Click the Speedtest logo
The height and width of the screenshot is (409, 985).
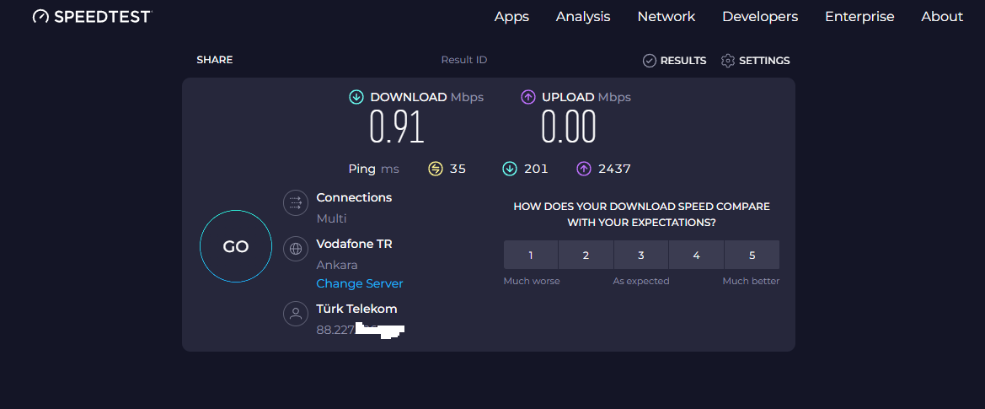click(93, 16)
